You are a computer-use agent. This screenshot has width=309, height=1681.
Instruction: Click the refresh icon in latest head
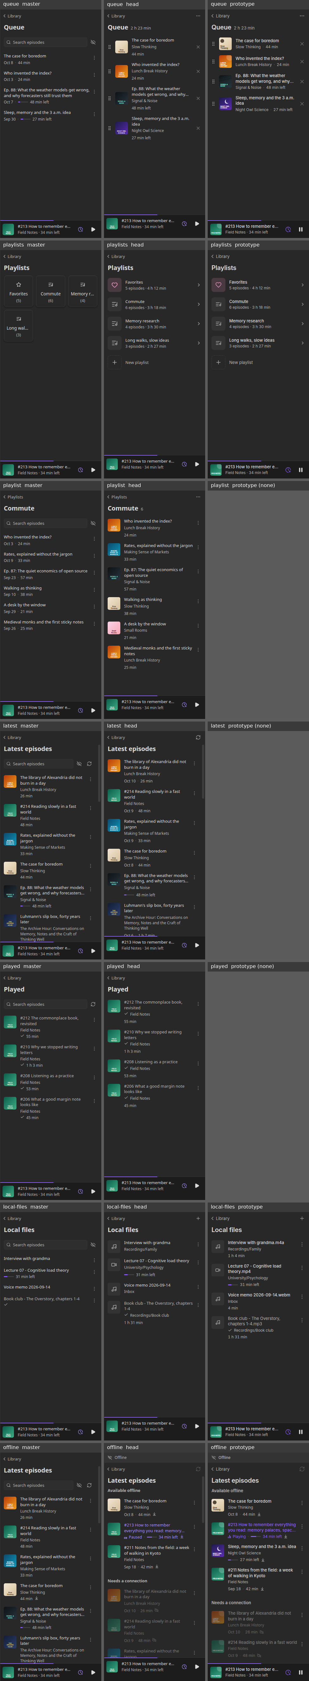tap(198, 737)
